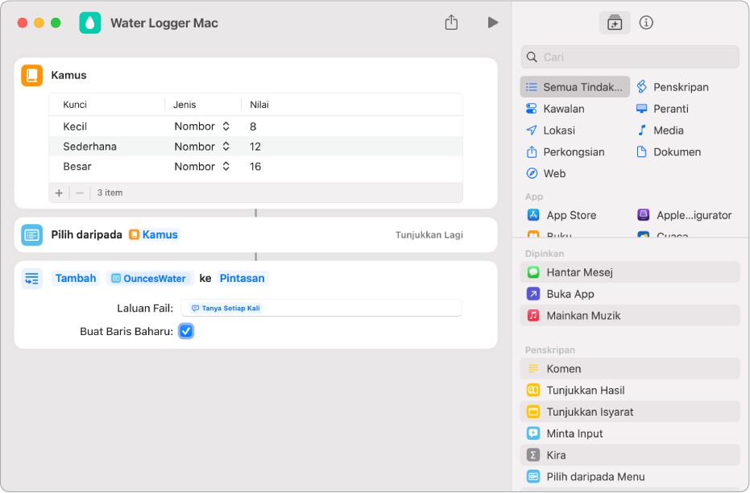Click the Kunci column header

click(x=75, y=105)
